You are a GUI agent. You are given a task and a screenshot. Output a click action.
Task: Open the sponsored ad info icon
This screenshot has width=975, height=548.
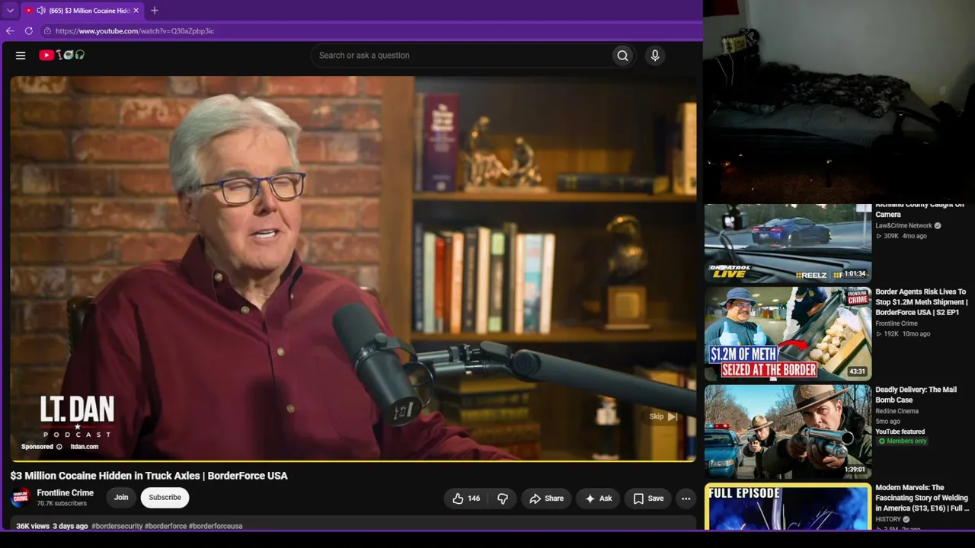[x=59, y=447]
